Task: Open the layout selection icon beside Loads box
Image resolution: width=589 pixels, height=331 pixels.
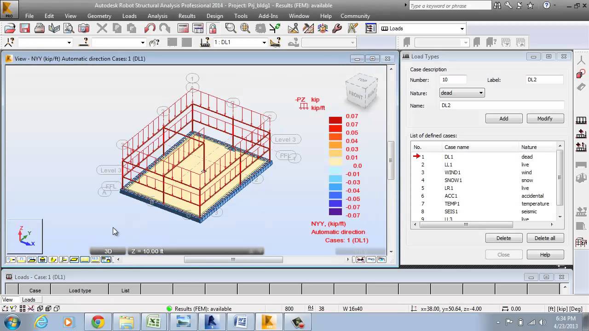Action: coord(371,29)
